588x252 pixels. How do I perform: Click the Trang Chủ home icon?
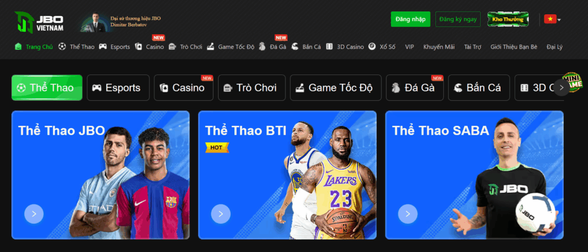18,47
